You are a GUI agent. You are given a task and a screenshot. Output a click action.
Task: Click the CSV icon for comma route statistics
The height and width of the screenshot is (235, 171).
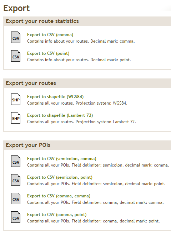(x=16, y=37)
